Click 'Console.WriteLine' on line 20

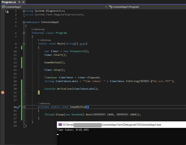click(x=58, y=89)
